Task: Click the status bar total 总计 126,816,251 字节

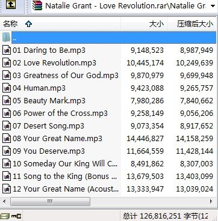Action: 166,216
